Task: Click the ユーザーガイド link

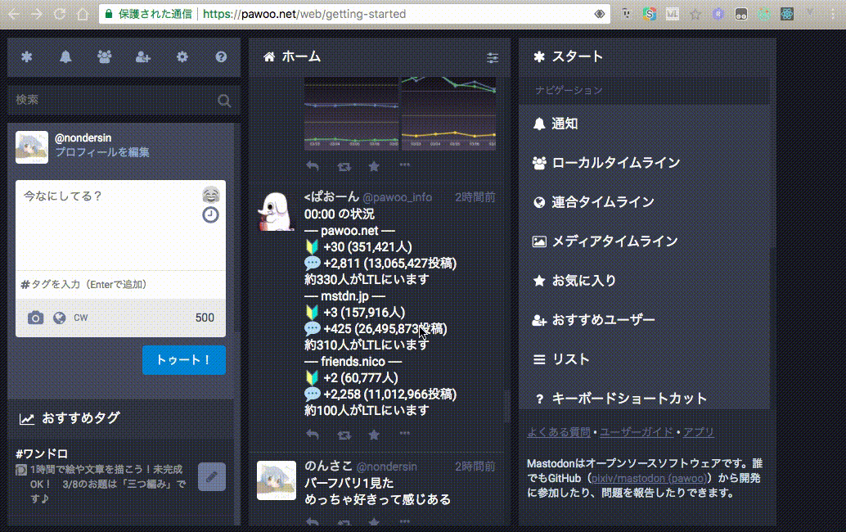Action: click(637, 432)
